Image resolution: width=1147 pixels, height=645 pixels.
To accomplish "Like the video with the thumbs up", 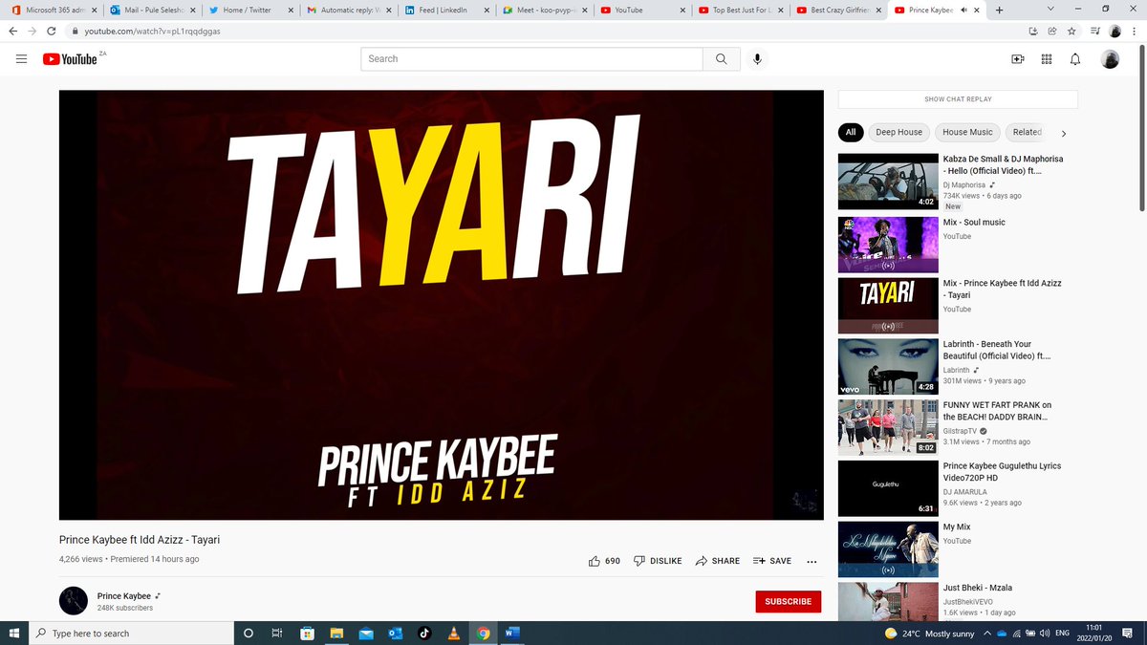I will 595,561.
